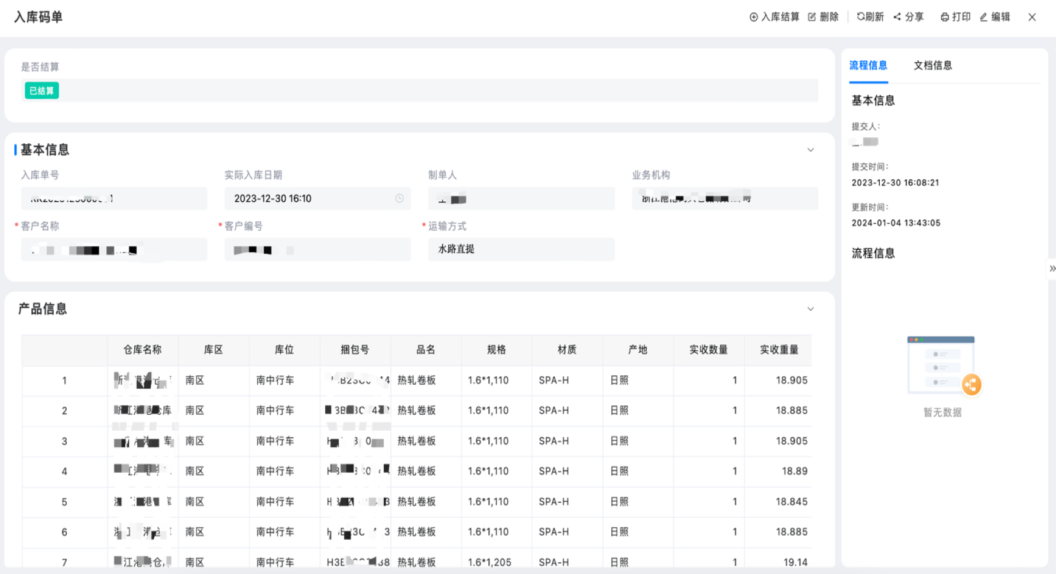Close the 入库码单 panel

pyautogui.click(x=1032, y=17)
